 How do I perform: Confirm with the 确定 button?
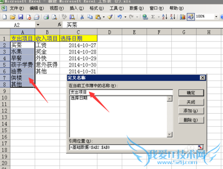coord(191,93)
